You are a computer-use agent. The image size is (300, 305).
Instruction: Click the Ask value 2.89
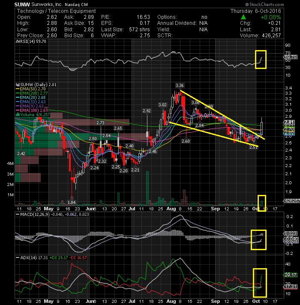(89, 17)
